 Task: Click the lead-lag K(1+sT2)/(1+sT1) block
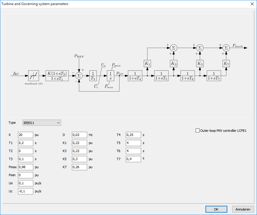pos(57,76)
